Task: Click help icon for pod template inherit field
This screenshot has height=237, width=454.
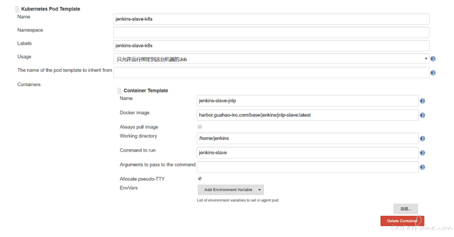Action: pyautogui.click(x=433, y=73)
